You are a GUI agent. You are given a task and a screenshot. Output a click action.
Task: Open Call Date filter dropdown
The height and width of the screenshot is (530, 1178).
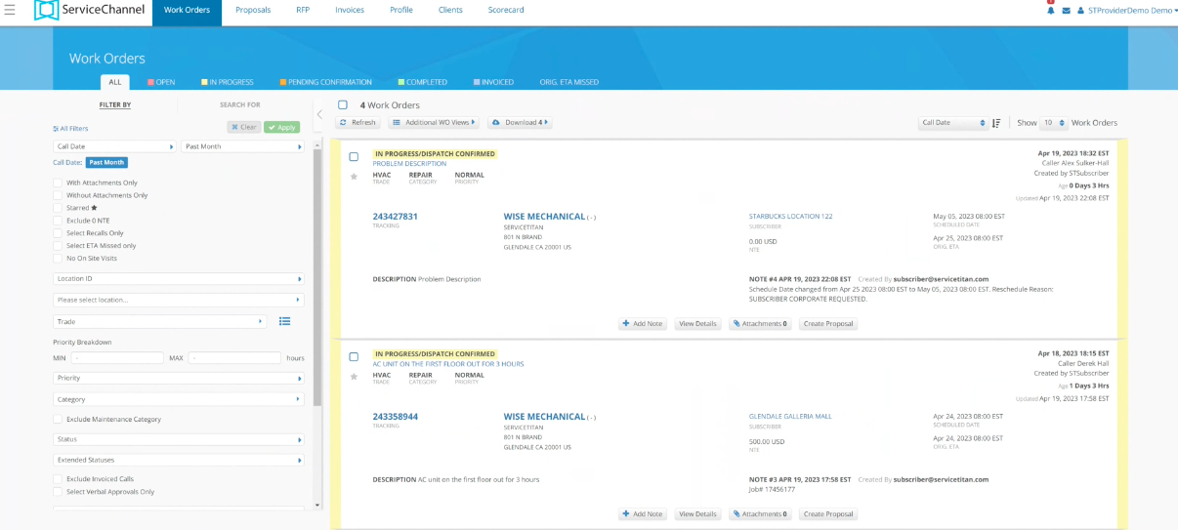[x=115, y=146]
